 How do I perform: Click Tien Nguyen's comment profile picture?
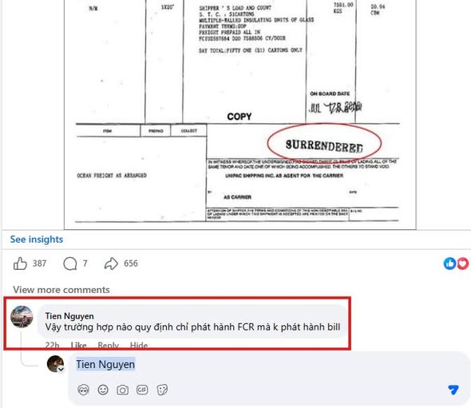22,317
